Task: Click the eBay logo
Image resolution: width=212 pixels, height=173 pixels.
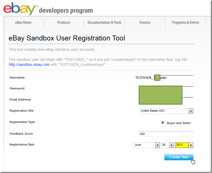Action: (x=19, y=9)
